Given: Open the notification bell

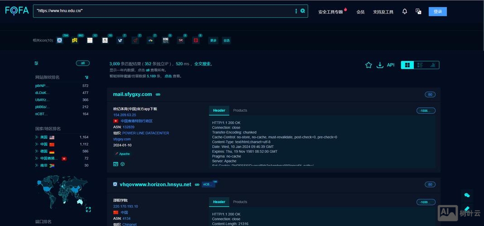Looking at the screenshot, I should [405, 11].
